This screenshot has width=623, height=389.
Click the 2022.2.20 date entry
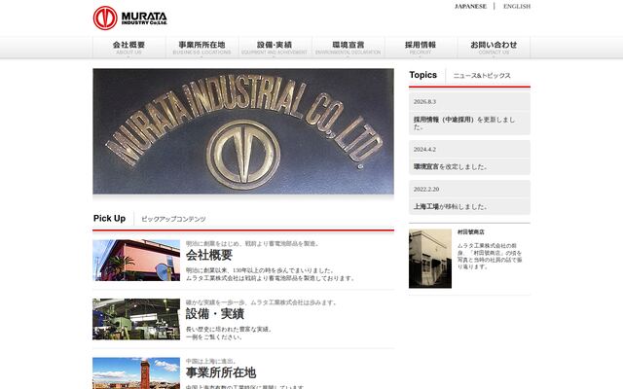click(426, 190)
